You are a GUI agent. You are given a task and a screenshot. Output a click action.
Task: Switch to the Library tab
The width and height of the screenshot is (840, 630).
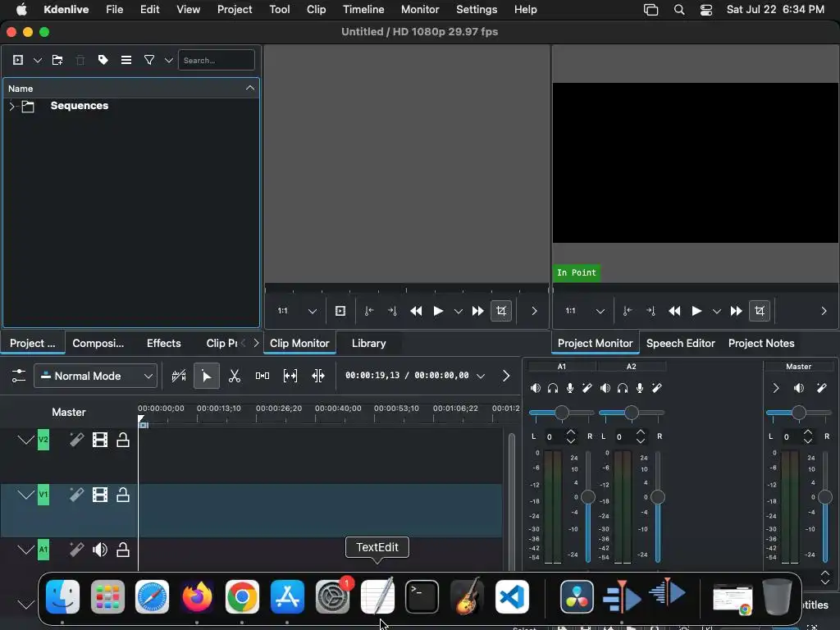click(368, 344)
